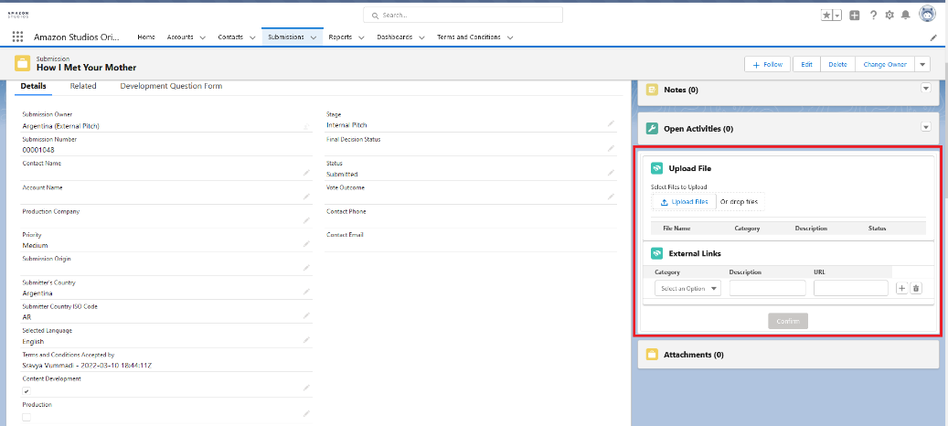The height and width of the screenshot is (426, 948).
Task: Click the Argentina (External Pitch) owner
Action: point(60,125)
